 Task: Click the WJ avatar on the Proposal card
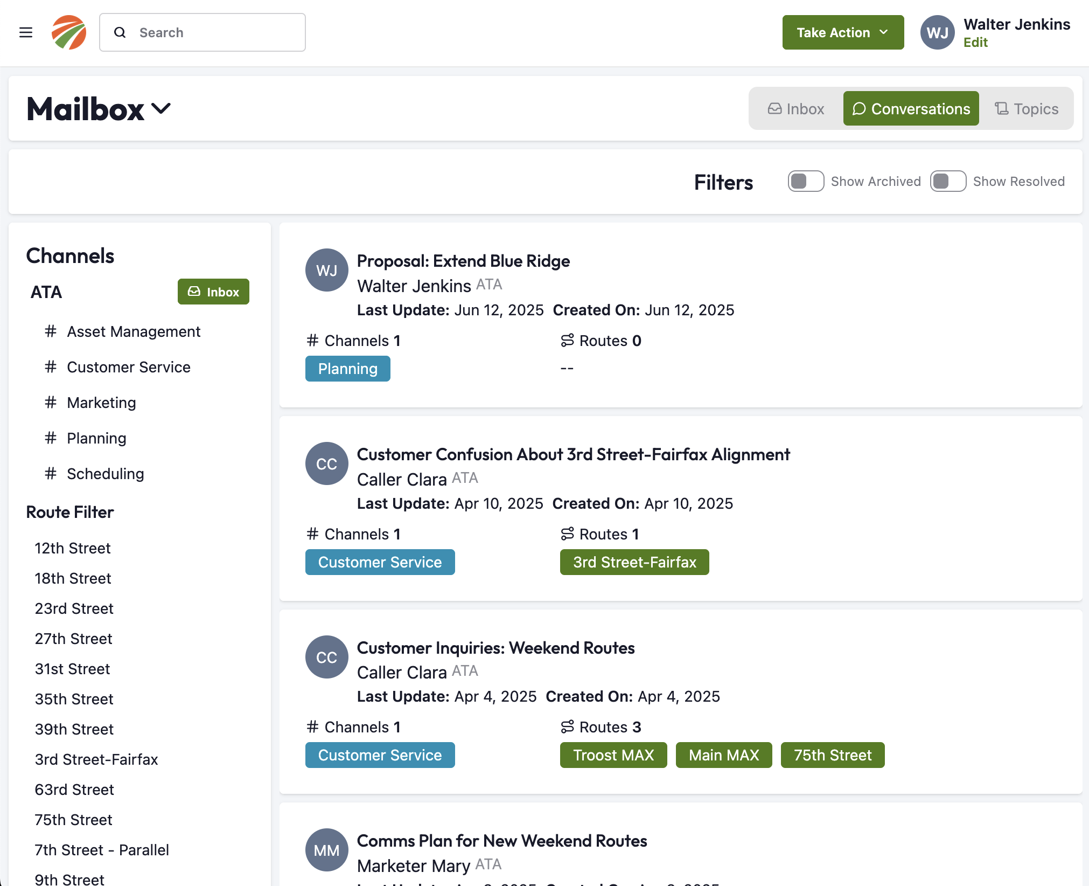point(326,270)
